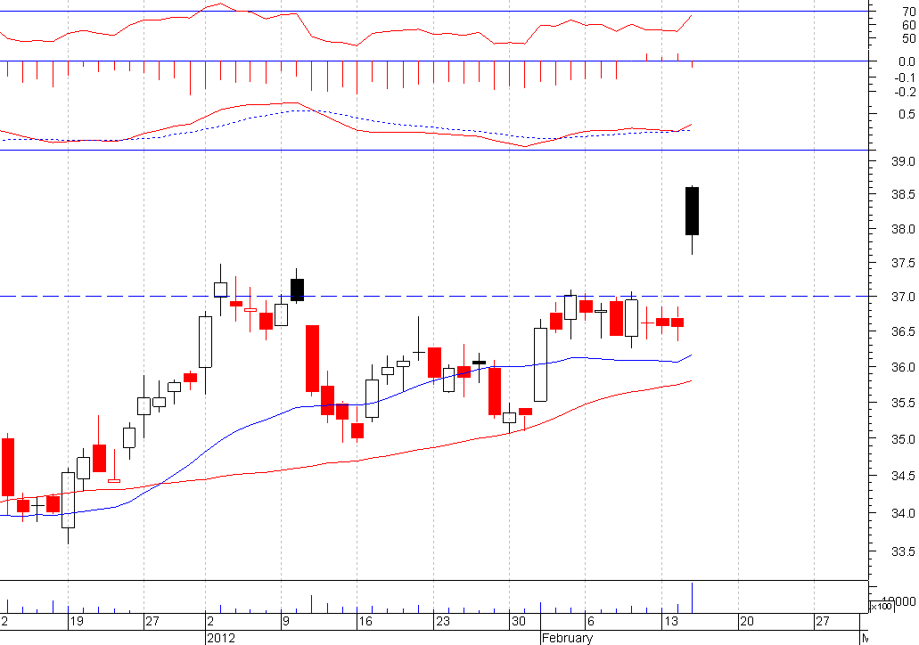Click the x100 volume multiplier label
Screen dimensions: 919x645
(881, 607)
